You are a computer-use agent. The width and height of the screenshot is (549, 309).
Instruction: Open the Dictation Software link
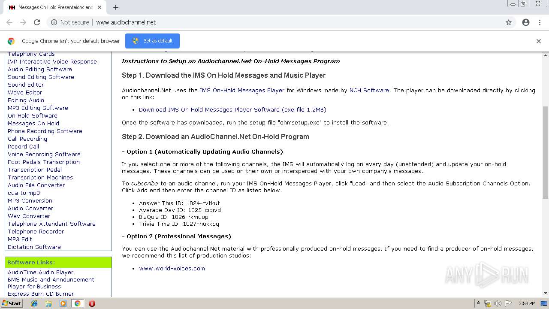(x=34, y=247)
